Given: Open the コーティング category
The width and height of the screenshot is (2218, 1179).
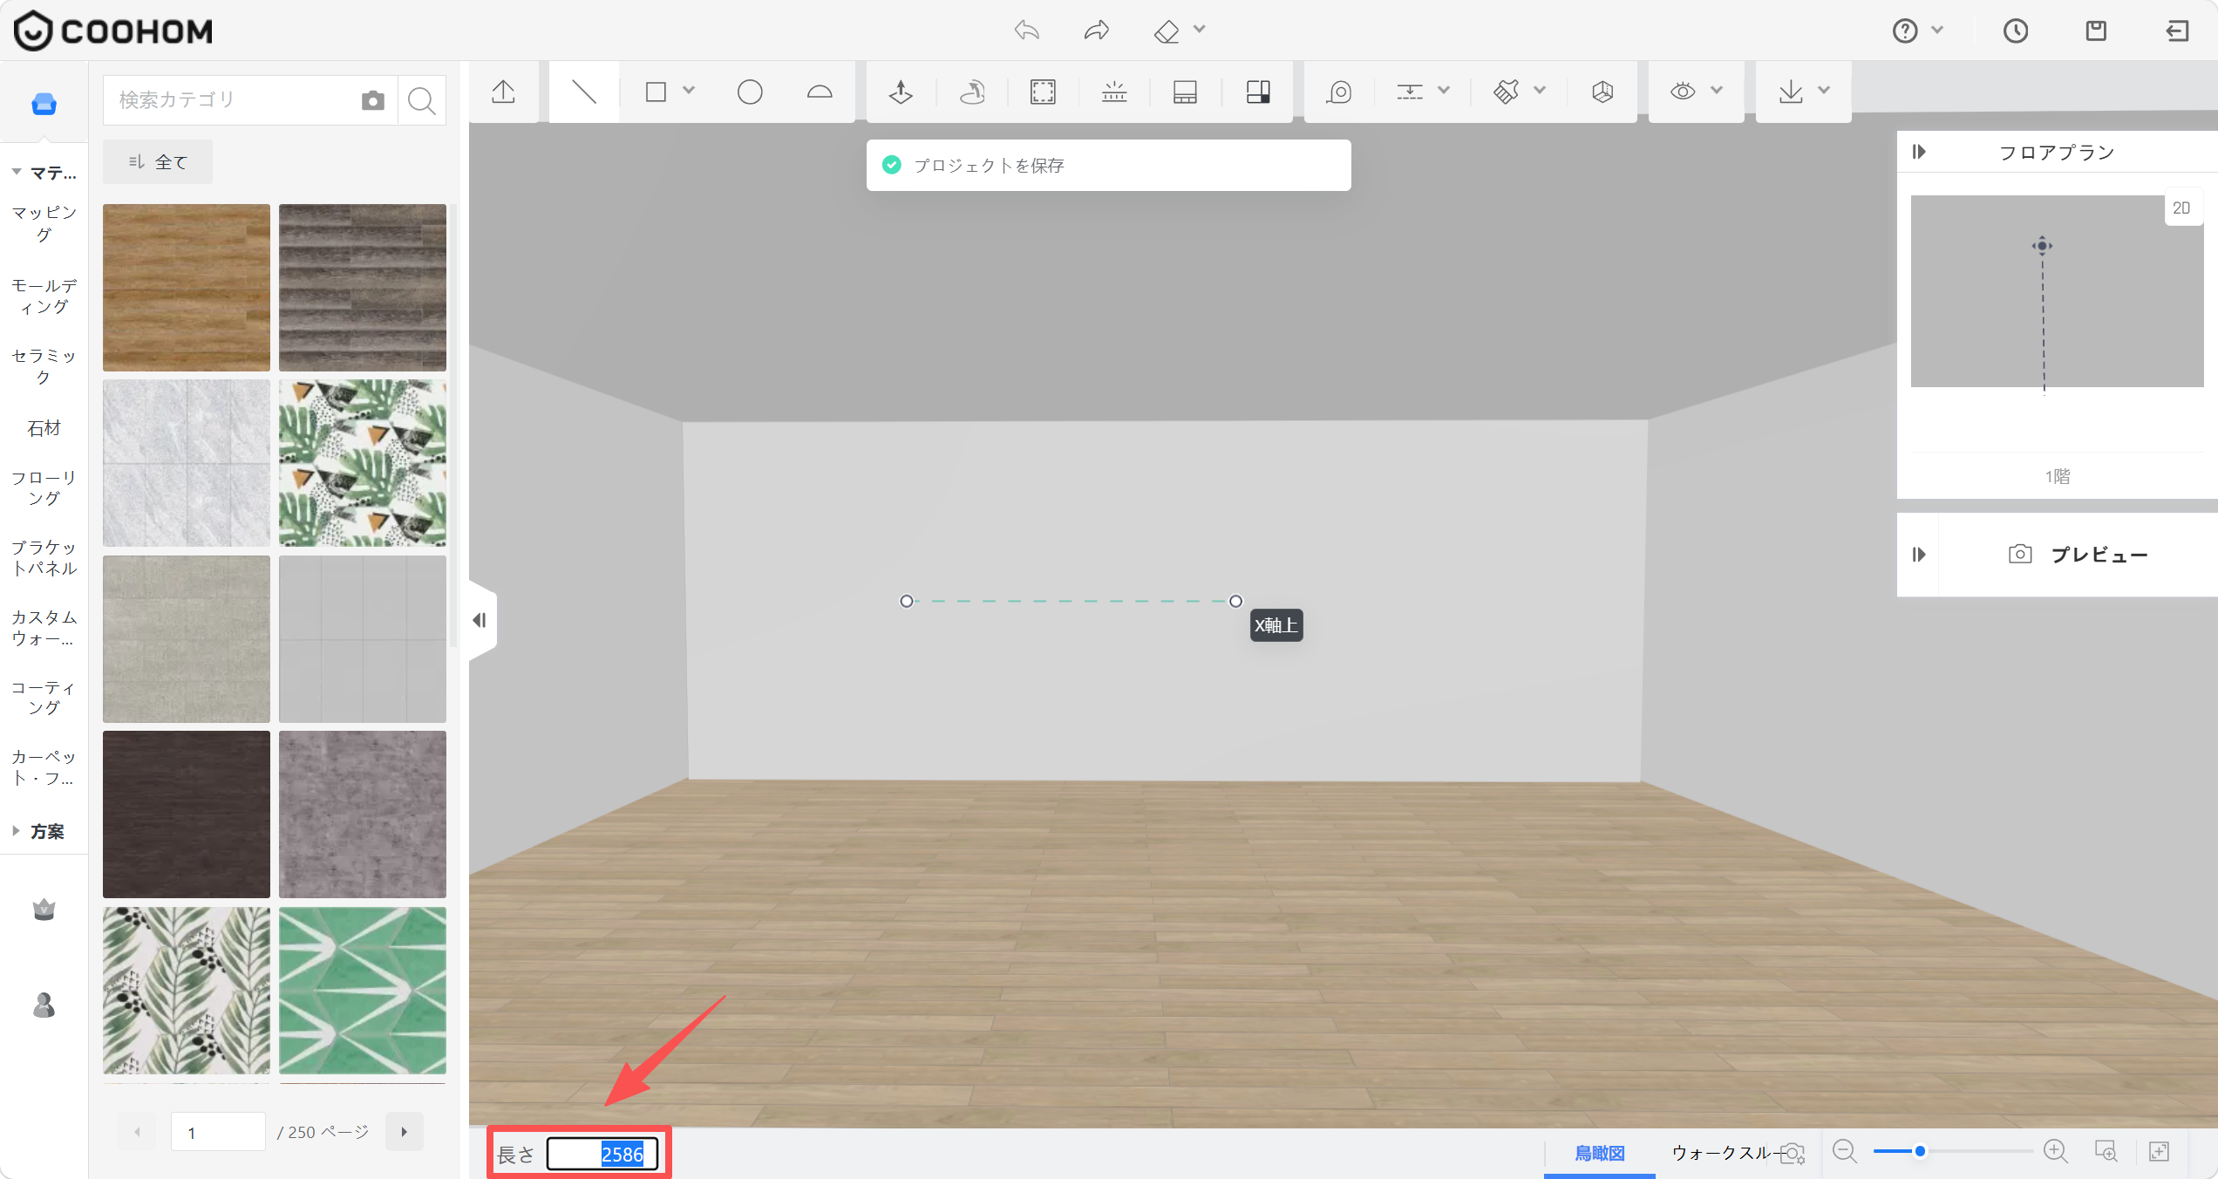Looking at the screenshot, I should click(44, 698).
